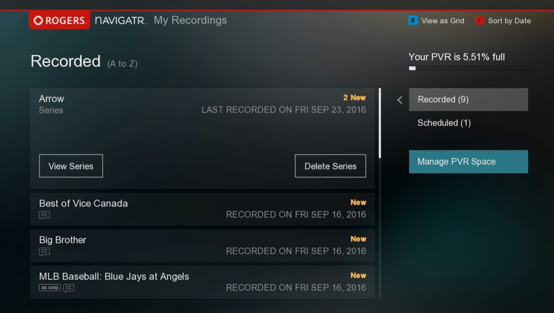The height and width of the screenshot is (313, 554).
Task: Click Series label under Arrow
Action: coord(51,110)
